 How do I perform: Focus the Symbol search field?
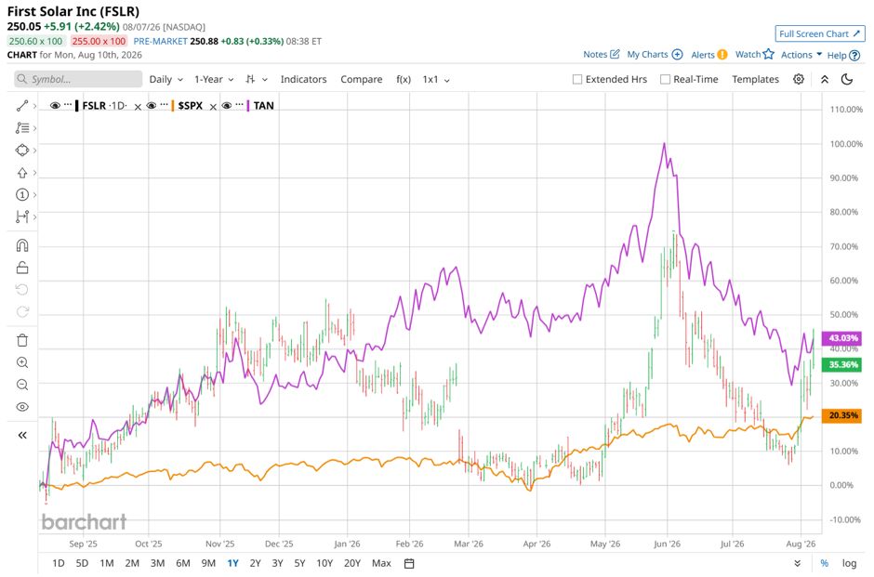(78, 79)
